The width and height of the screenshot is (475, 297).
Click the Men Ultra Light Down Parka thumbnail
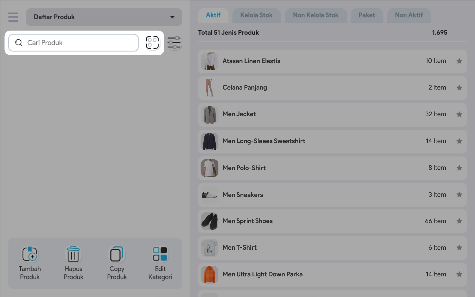209,274
